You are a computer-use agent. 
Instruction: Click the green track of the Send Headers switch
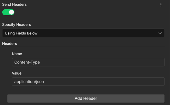[5, 12]
